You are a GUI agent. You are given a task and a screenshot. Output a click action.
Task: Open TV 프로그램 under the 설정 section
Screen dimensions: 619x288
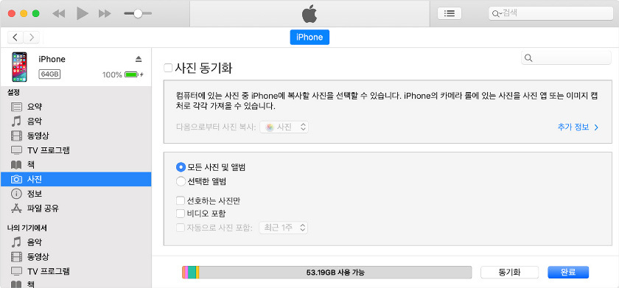[76, 150]
